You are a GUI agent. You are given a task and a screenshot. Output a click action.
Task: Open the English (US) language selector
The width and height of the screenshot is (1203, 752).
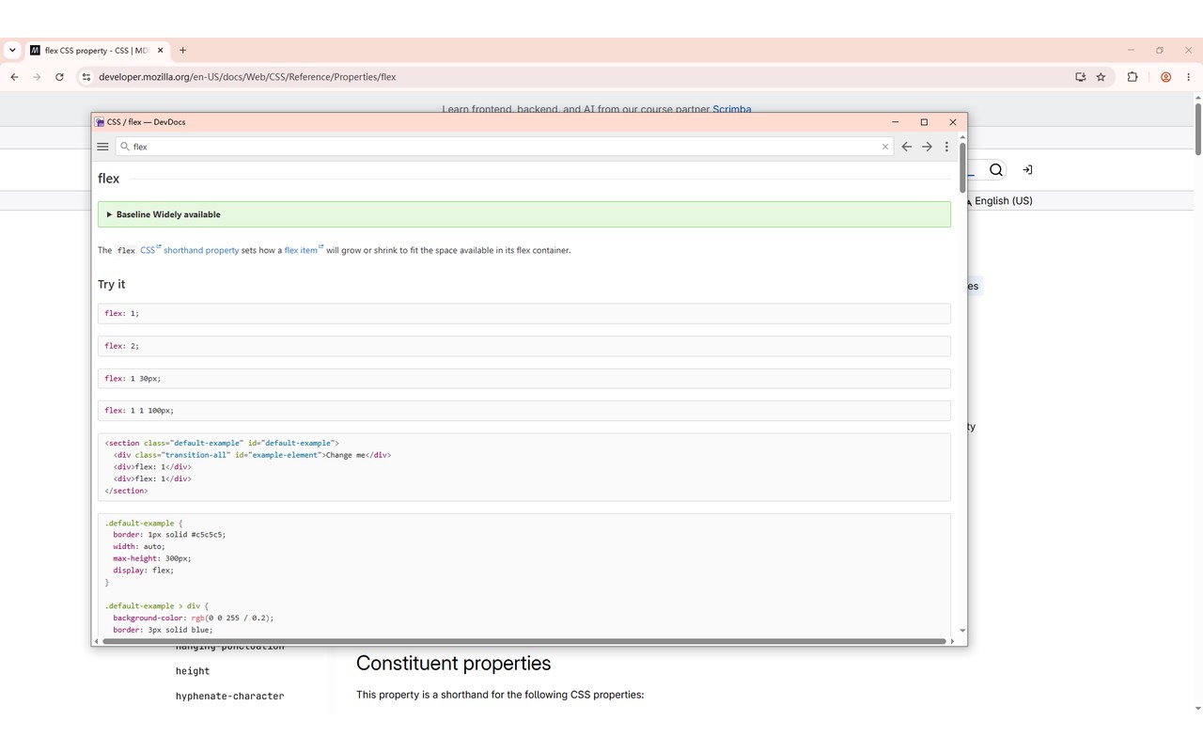1002,201
